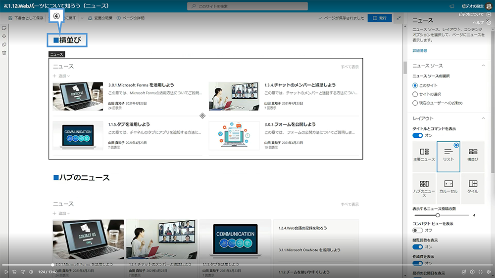
Task: Click the ニュース web part label tag
Action: pyautogui.click(x=57, y=54)
